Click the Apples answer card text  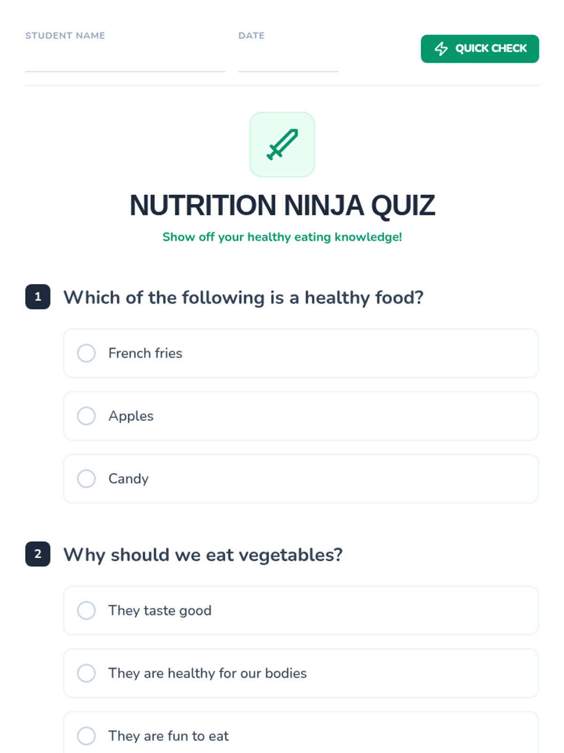tap(131, 416)
